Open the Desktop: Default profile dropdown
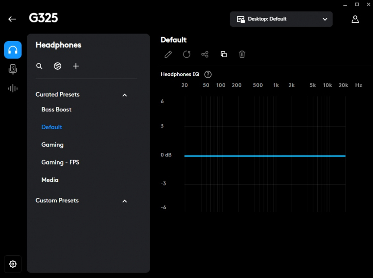This screenshot has width=373, height=278. 281,19
